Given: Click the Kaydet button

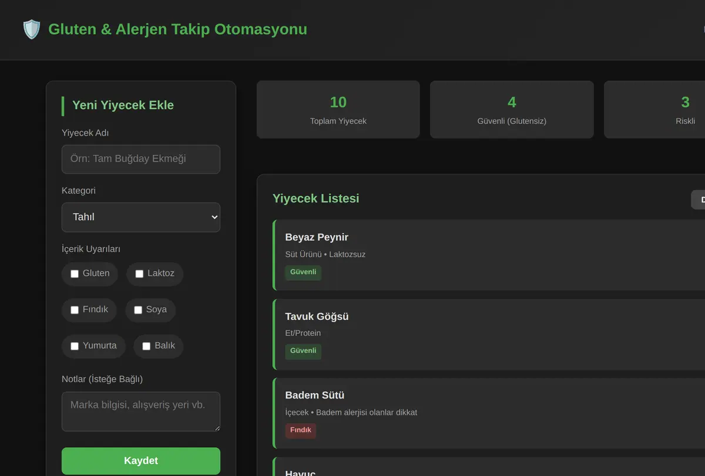Looking at the screenshot, I should click(141, 461).
